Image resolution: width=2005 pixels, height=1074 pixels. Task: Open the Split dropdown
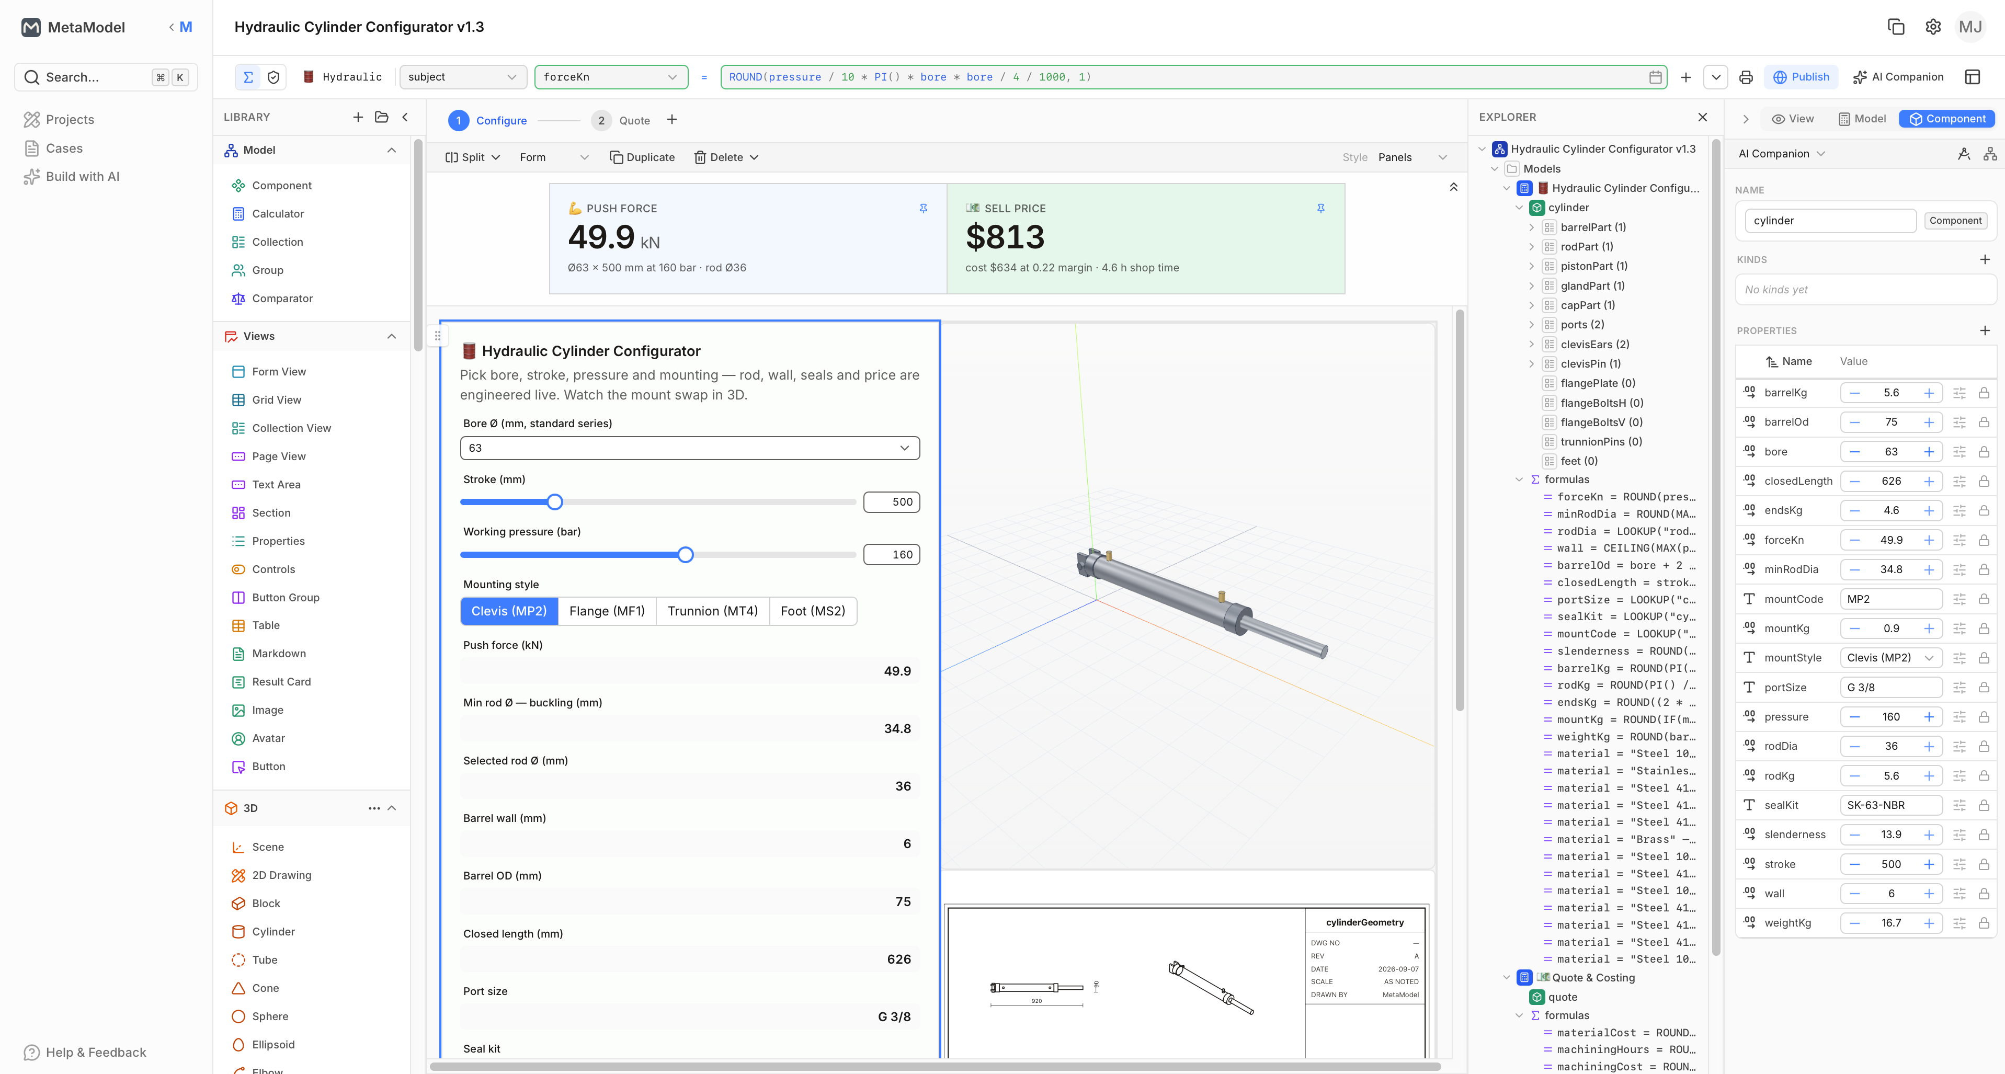pyautogui.click(x=472, y=157)
